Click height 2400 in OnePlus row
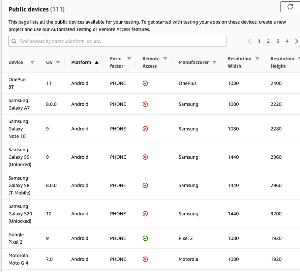The width and height of the screenshot is (300, 272). pos(276,83)
